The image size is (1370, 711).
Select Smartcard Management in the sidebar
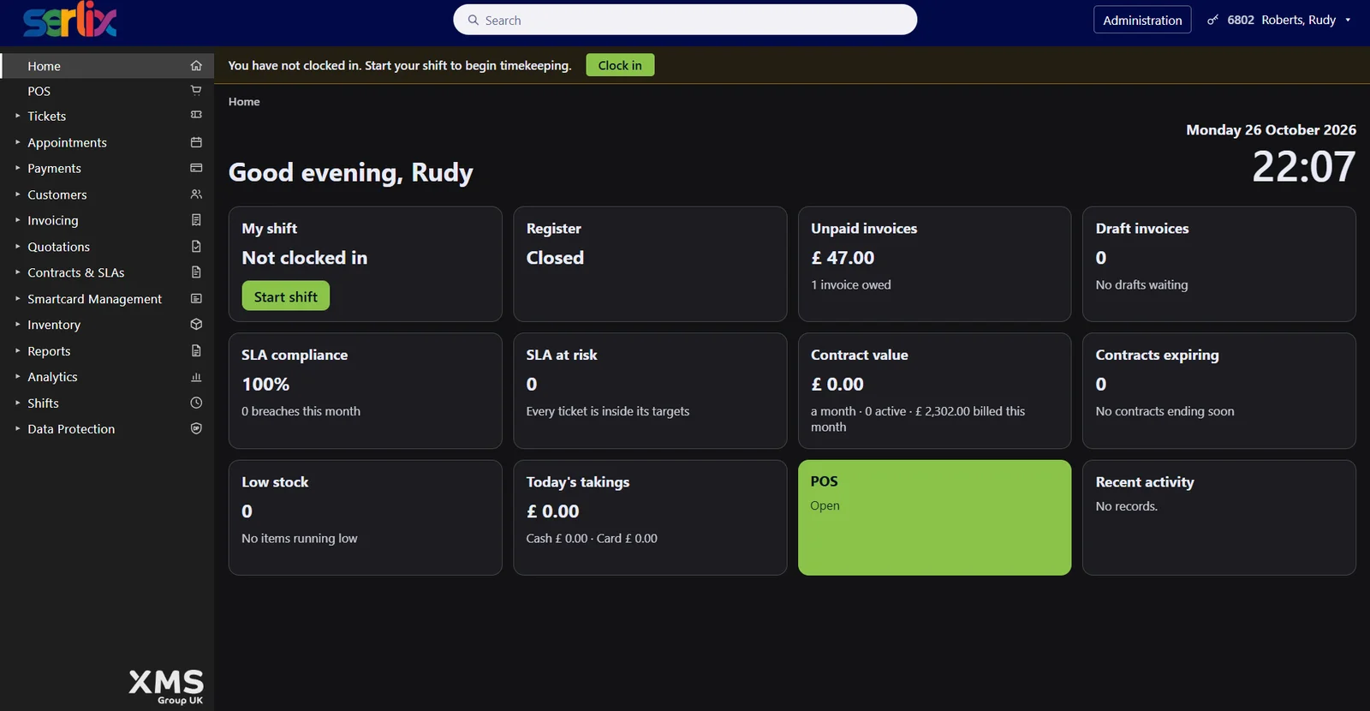[x=107, y=299]
